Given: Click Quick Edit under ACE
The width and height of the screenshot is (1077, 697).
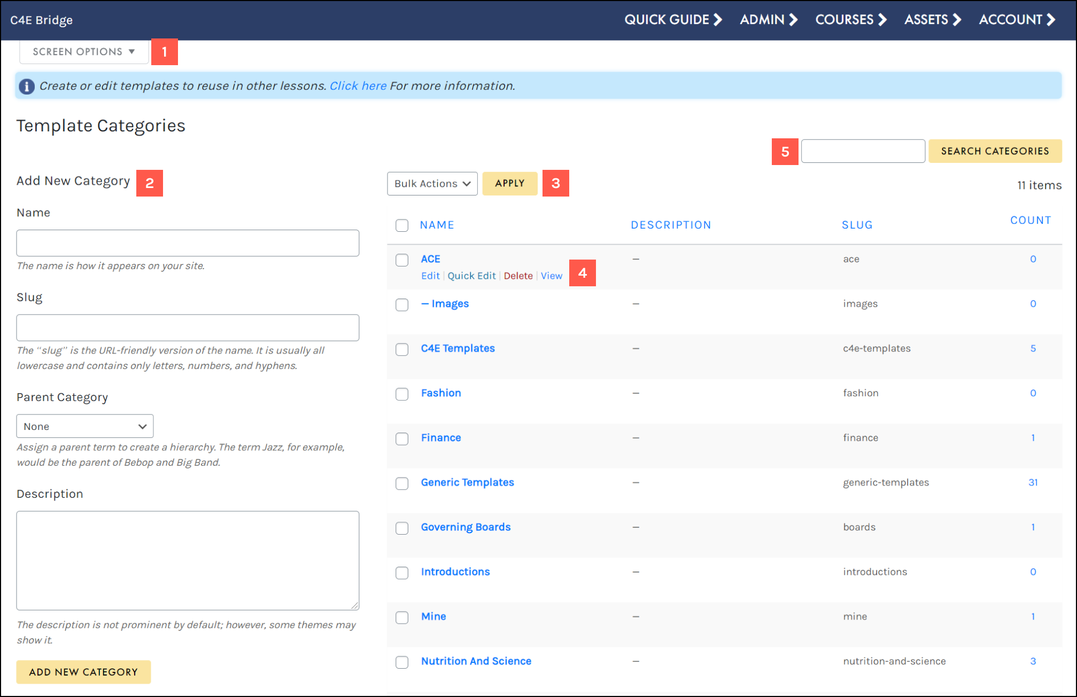Looking at the screenshot, I should [472, 276].
